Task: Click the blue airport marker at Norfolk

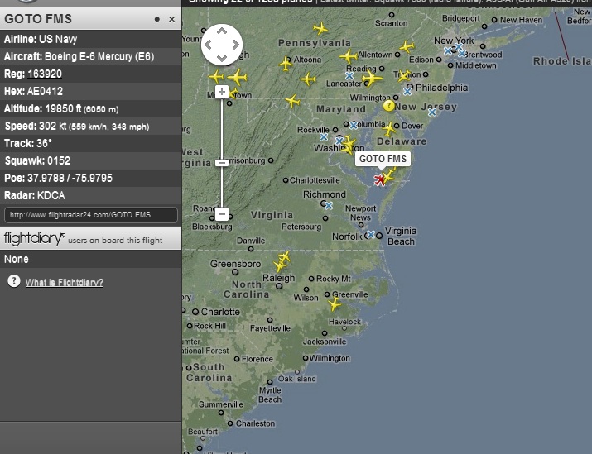Action: pos(371,235)
